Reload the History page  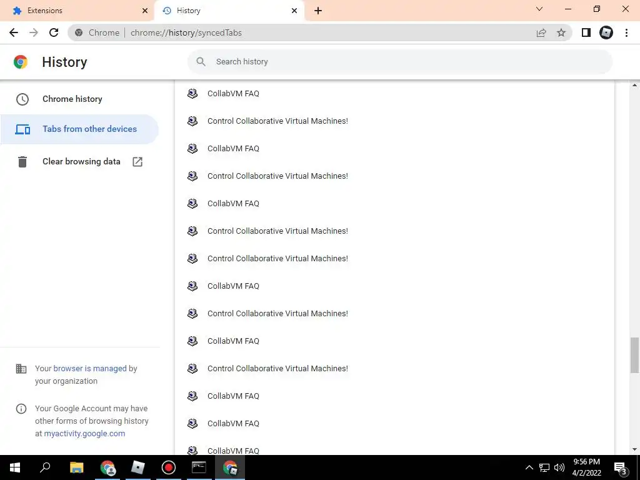54,32
